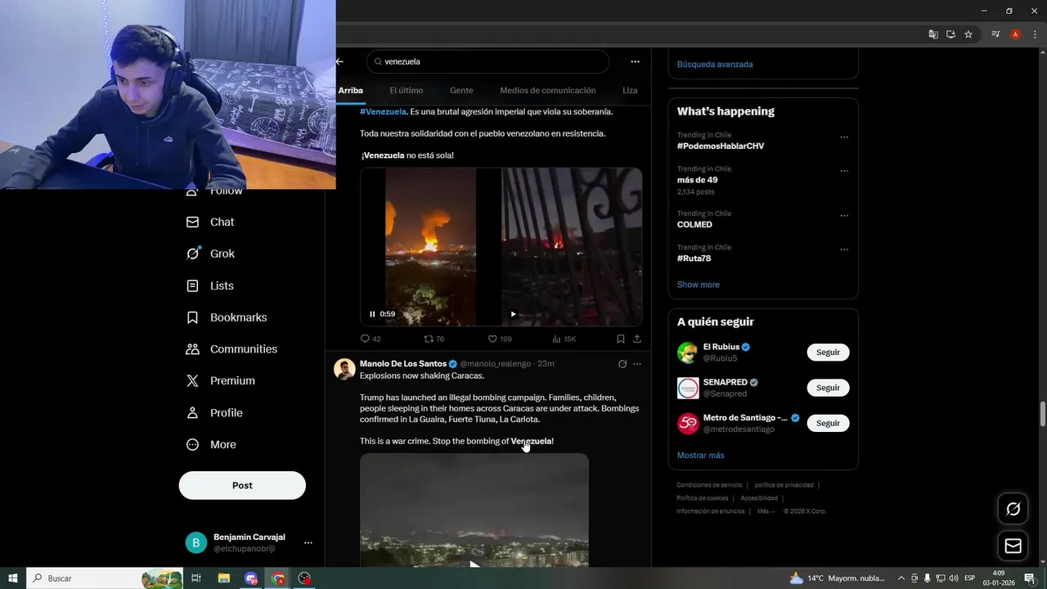This screenshot has width=1047, height=589.
Task: Open Chrome media controls icon
Action: (x=995, y=34)
